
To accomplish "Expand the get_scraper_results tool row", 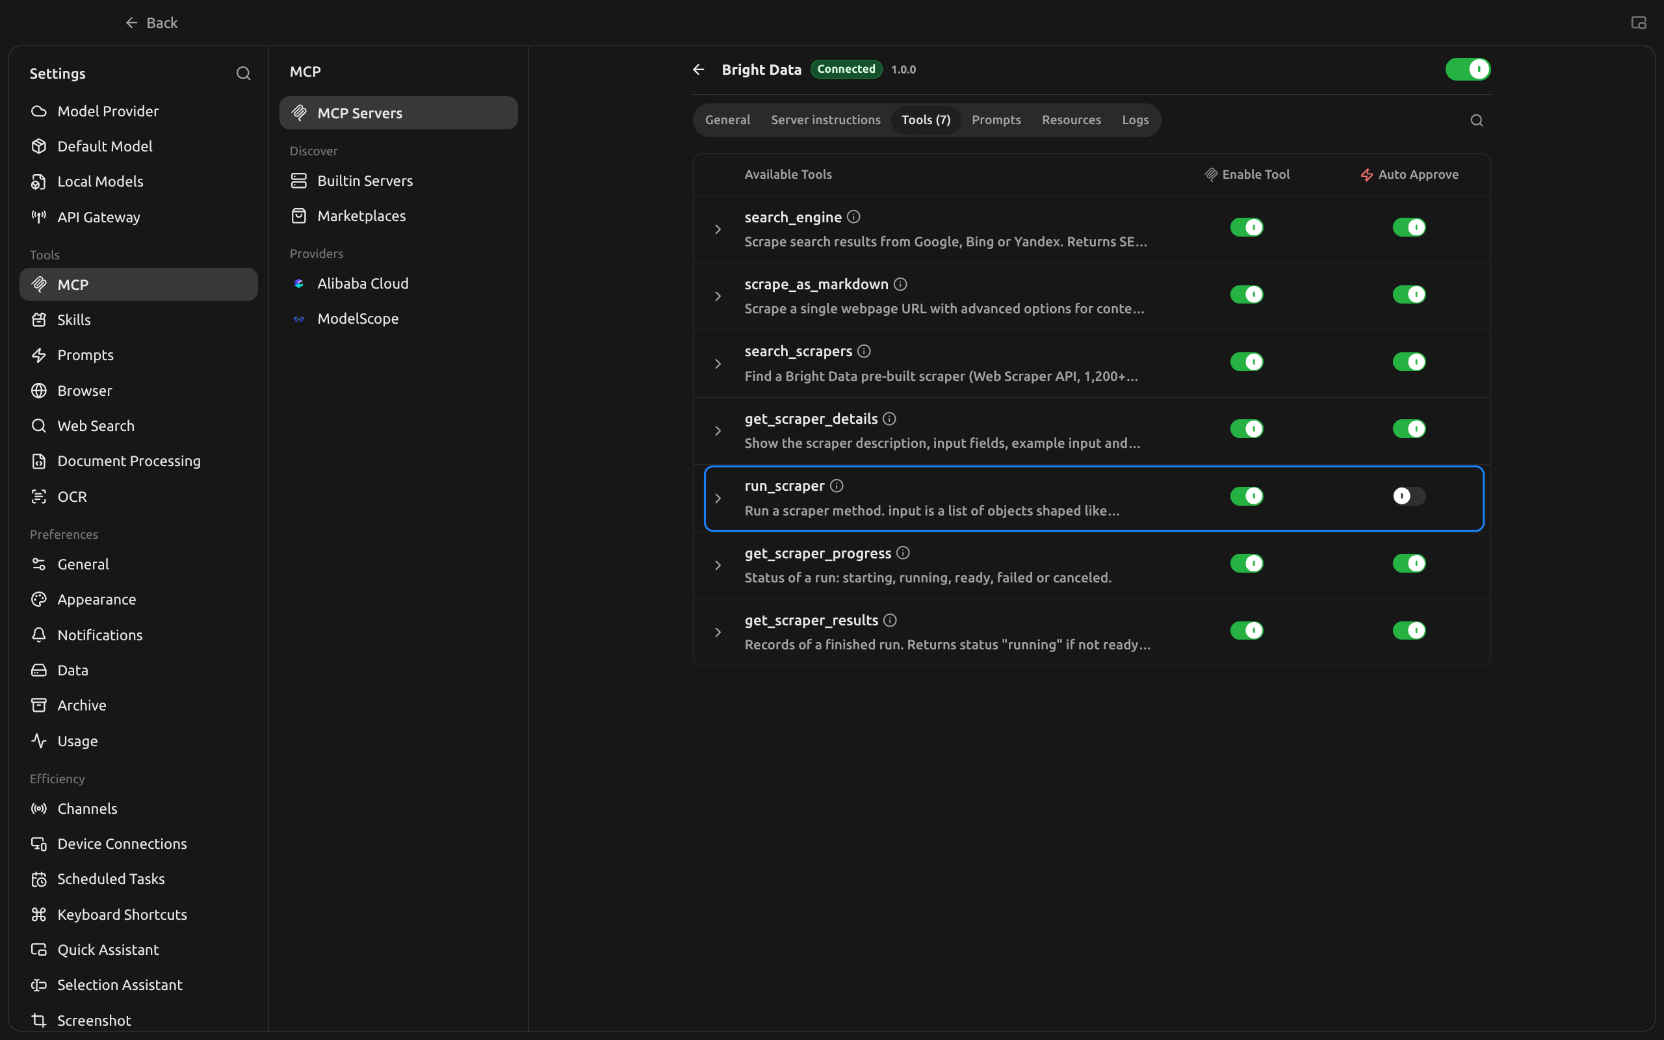I will click(718, 632).
